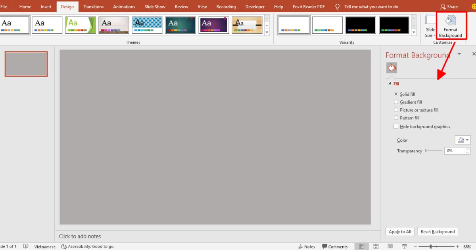This screenshot has width=476, height=250.
Task: Click the Reset Background button
Action: (x=438, y=231)
